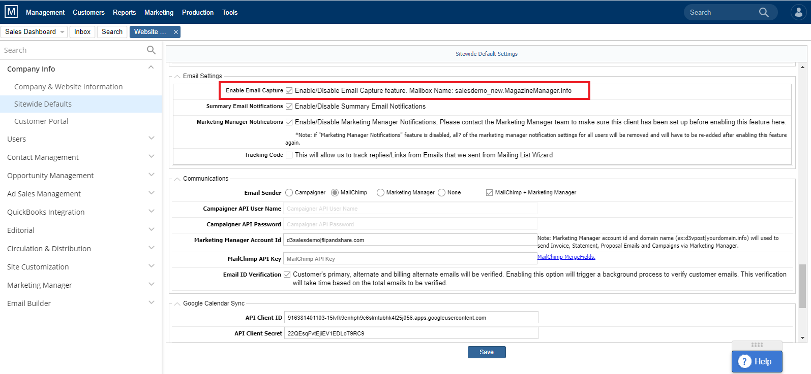Expand Email Builder section
Screen dimensions: 811x374
[x=151, y=302]
